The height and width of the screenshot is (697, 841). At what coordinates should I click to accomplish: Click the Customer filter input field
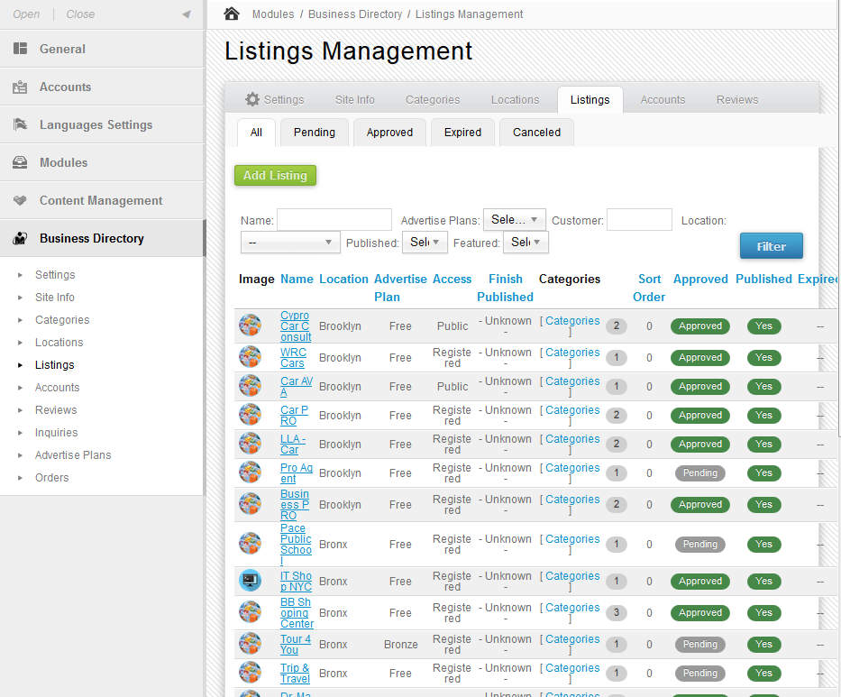point(639,219)
